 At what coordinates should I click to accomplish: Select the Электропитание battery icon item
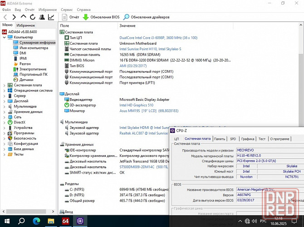point(30,69)
